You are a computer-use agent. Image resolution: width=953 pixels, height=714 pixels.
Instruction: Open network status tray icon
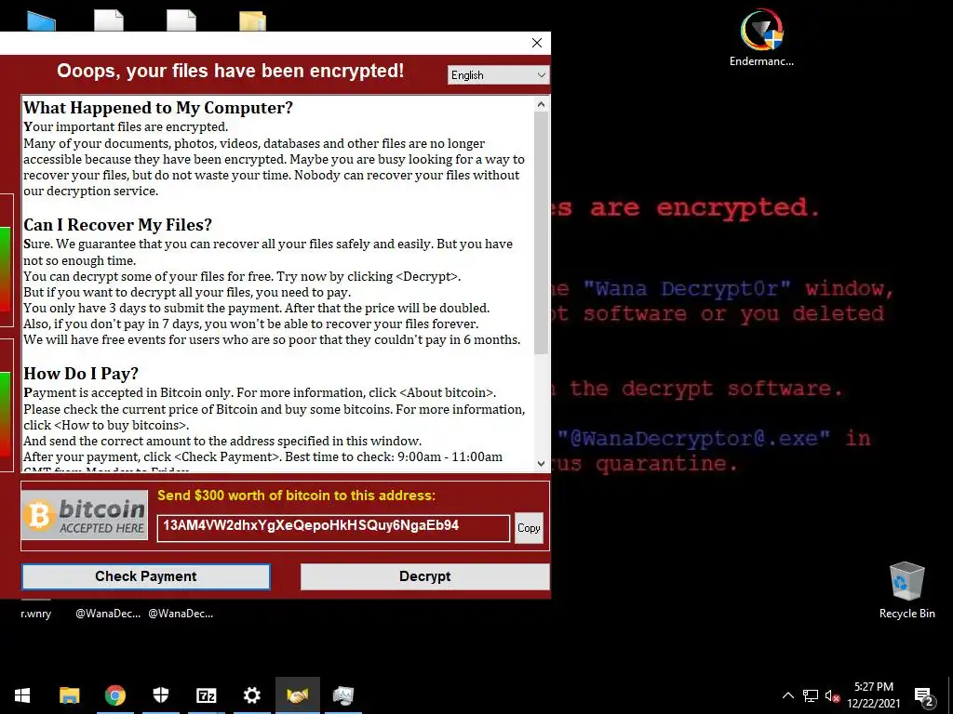click(x=811, y=695)
